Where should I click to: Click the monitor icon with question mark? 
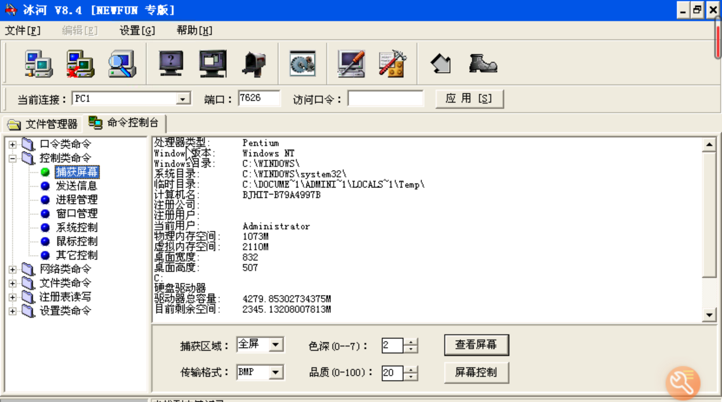coord(171,64)
